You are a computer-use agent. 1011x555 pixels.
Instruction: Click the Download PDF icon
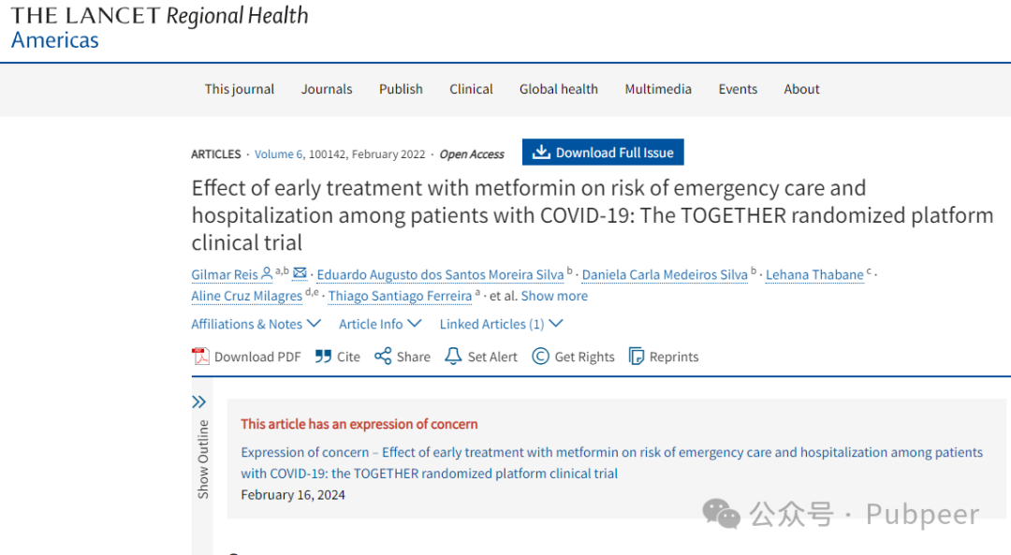pyautogui.click(x=200, y=357)
